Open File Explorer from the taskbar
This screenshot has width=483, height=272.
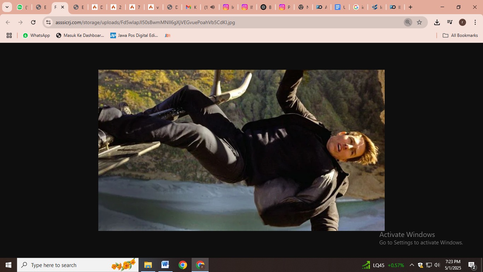pyautogui.click(x=148, y=265)
